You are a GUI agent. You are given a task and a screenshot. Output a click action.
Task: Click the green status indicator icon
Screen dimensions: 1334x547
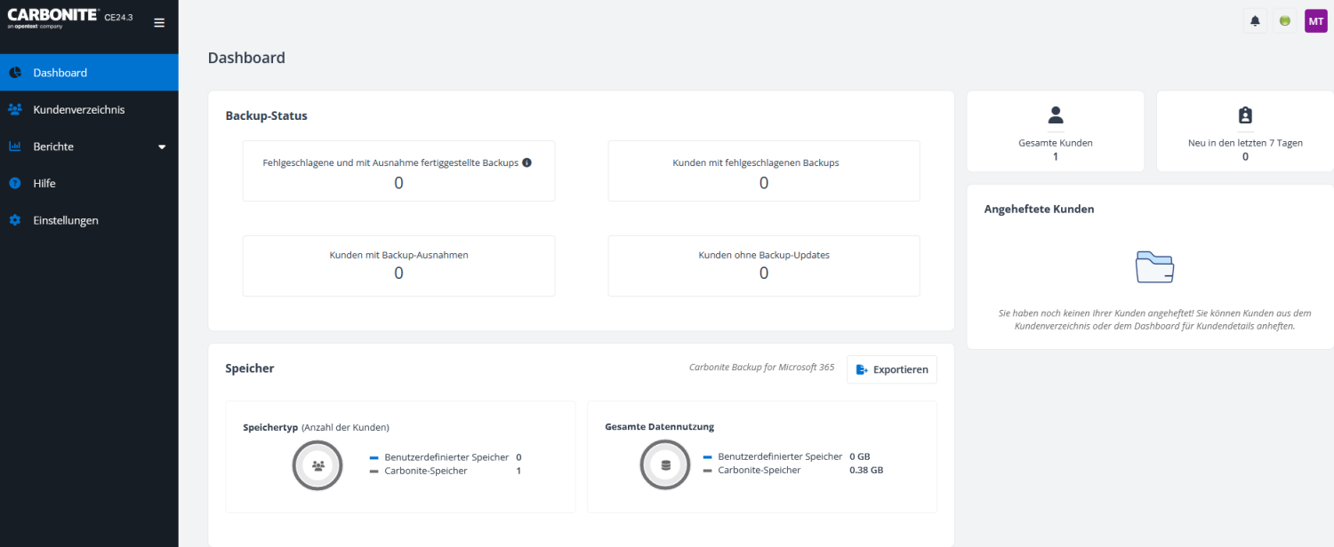(x=1284, y=20)
